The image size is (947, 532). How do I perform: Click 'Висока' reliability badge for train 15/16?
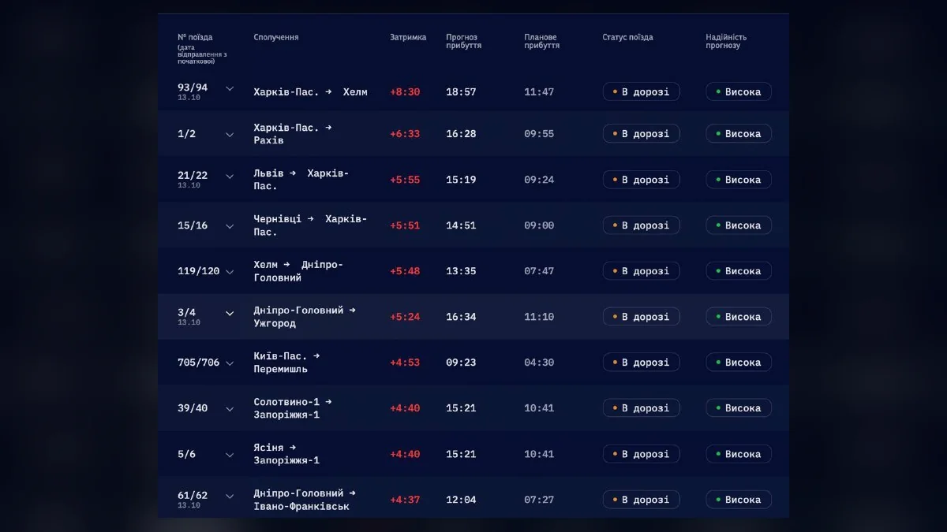(739, 225)
